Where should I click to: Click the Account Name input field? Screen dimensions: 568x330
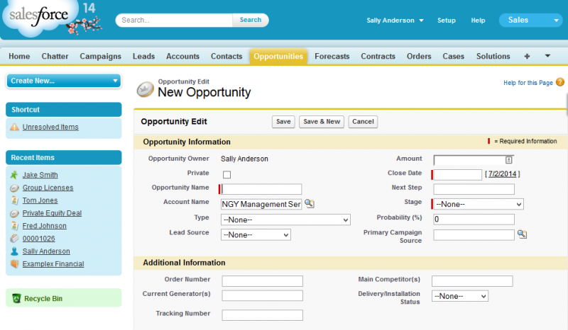coord(261,204)
